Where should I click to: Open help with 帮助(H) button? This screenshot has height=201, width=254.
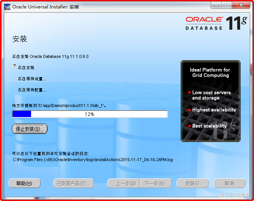[x=24, y=183]
